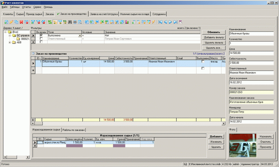Click the Обновить button
The height and width of the screenshot is (167, 279).
coord(213,32)
